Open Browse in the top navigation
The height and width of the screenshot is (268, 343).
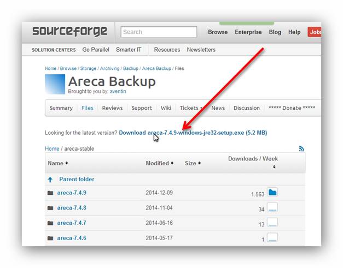(218, 32)
